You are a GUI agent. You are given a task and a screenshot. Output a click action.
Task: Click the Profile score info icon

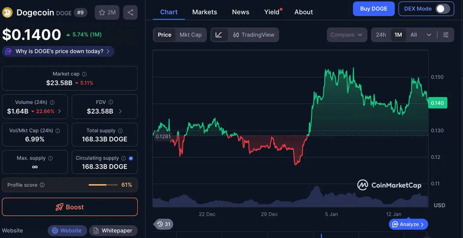pyautogui.click(x=42, y=185)
